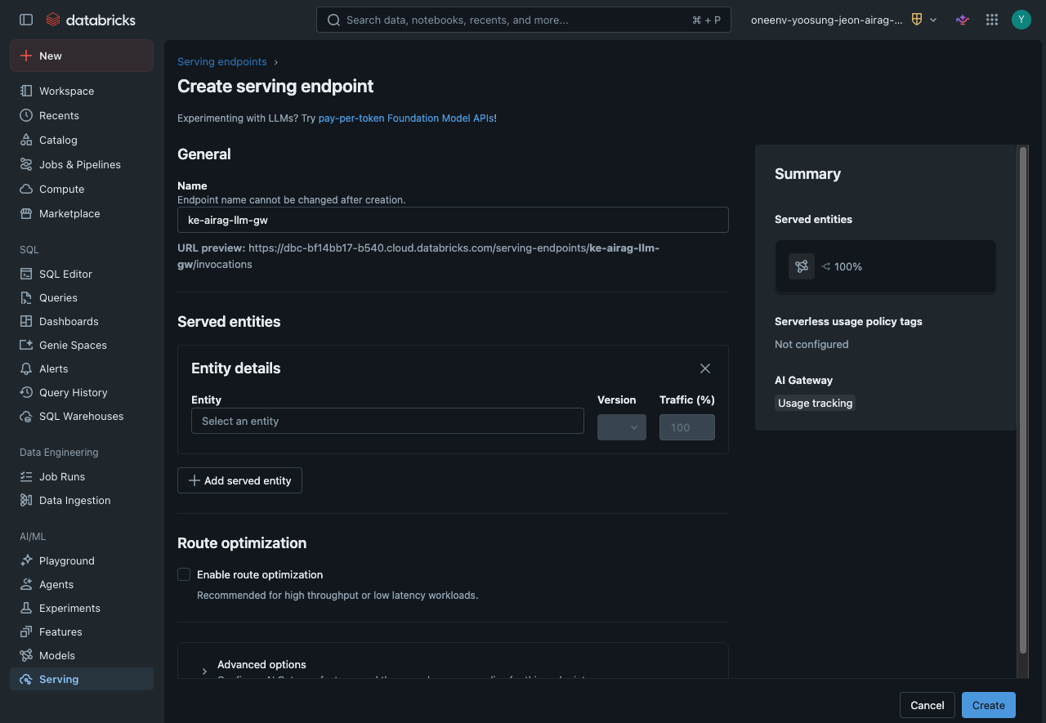Open the SQL Warehouses icon

click(26, 416)
